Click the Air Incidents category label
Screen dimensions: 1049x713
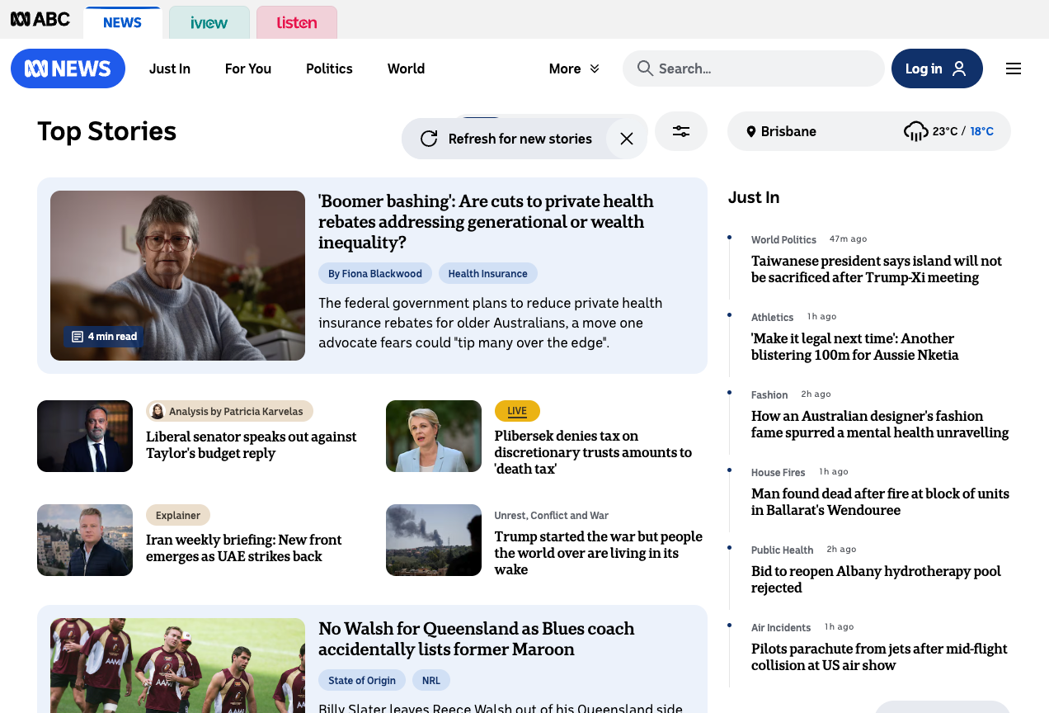coord(781,627)
